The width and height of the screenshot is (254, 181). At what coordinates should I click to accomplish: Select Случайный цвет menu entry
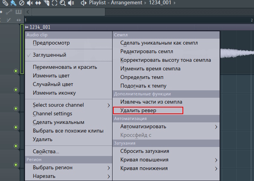(68, 84)
